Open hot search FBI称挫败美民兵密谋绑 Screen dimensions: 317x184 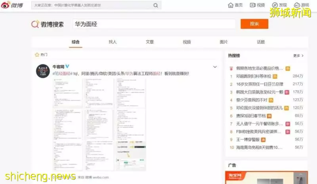259,131
